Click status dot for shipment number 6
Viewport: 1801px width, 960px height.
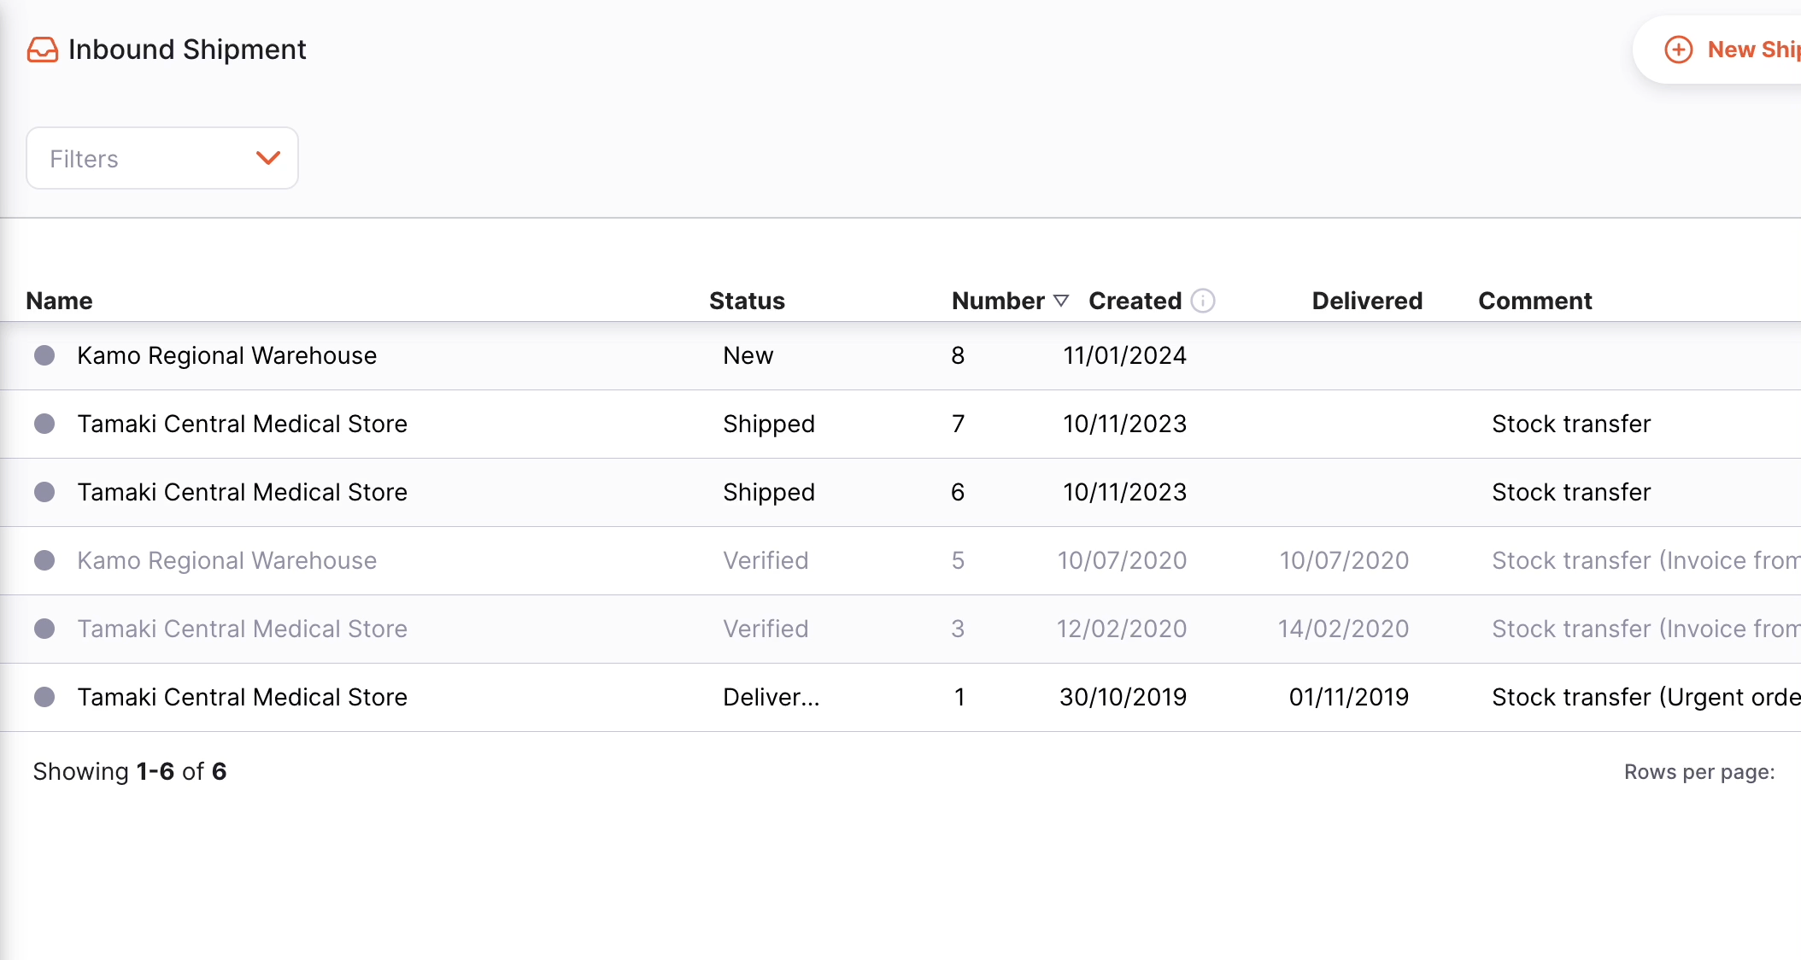coord(44,492)
